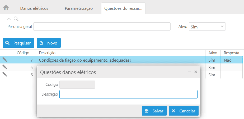Click the Descrição text field in dialog
The width and height of the screenshot is (244, 119).
click(128, 94)
